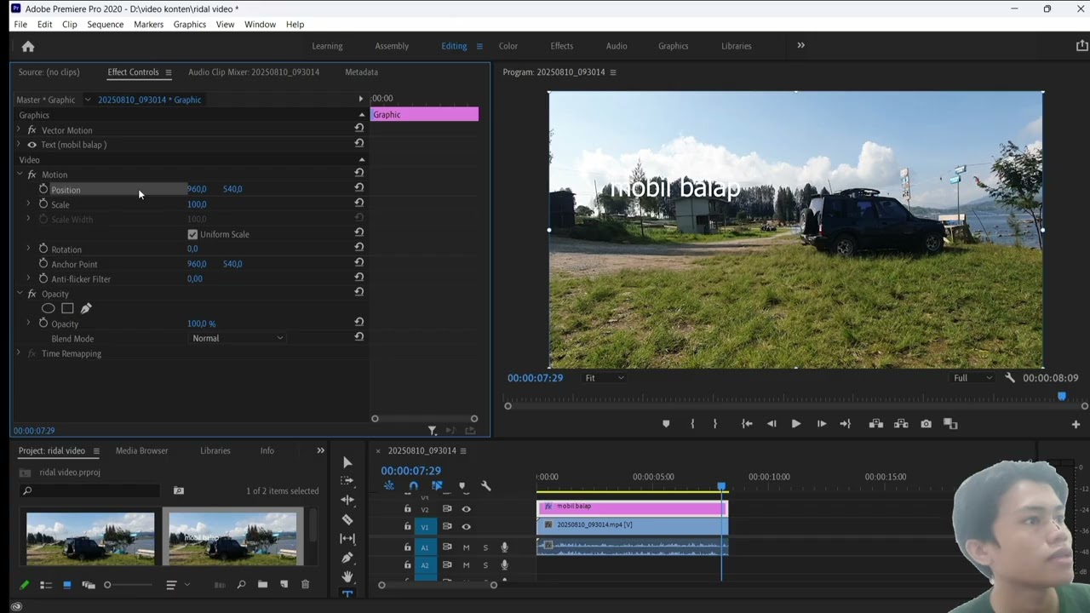Open Program monitor Button Editor plus
The image size is (1090, 613).
[x=1076, y=424]
